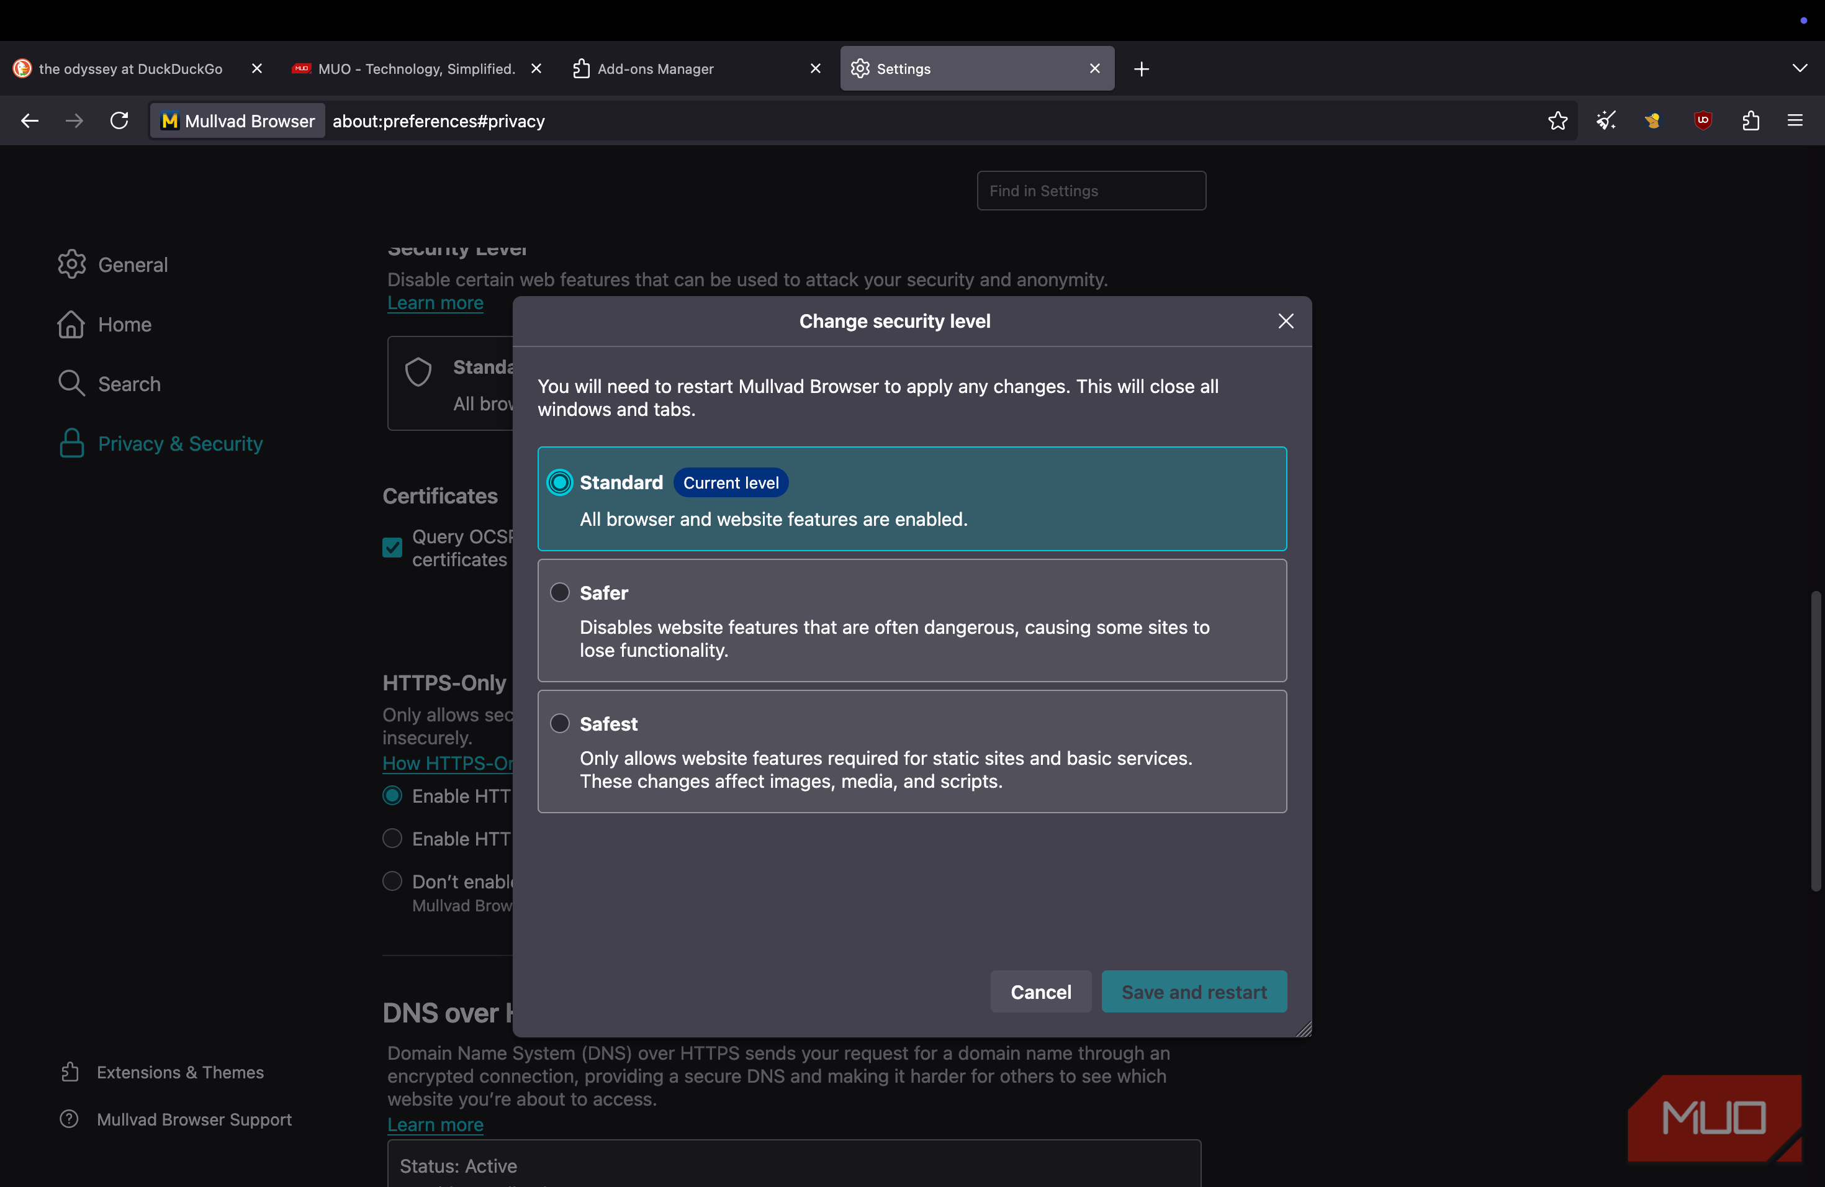Click Save and restart button

(x=1194, y=991)
